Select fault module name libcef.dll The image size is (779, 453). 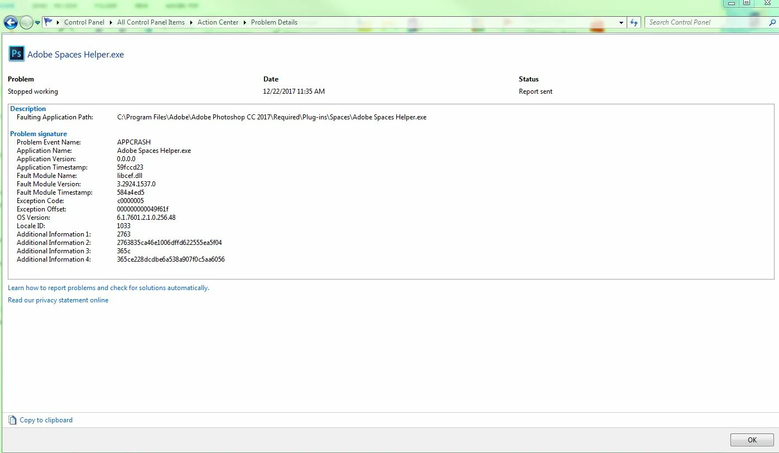(129, 176)
